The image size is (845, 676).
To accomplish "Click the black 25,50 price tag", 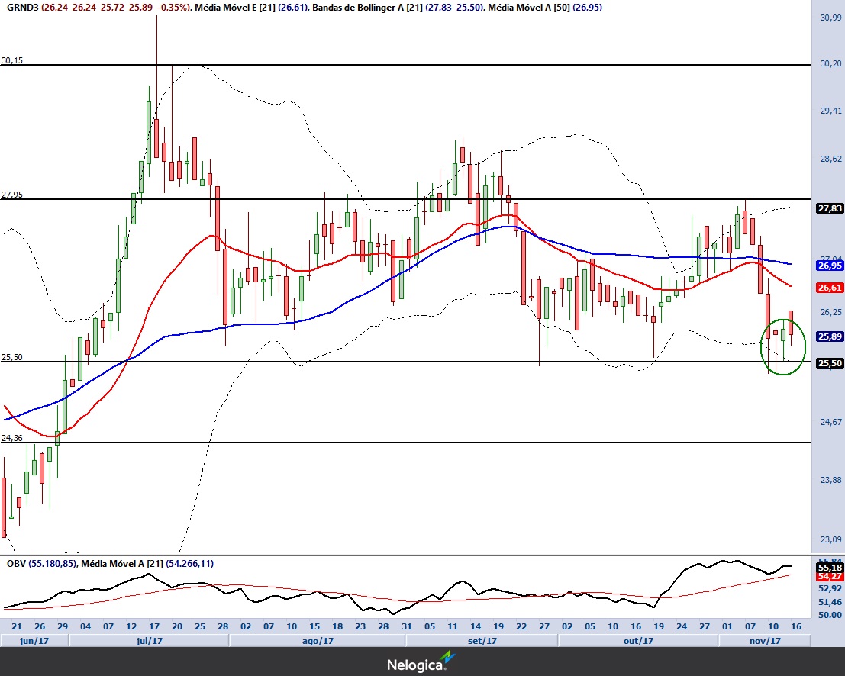I will click(829, 364).
